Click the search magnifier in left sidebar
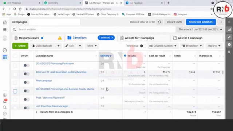Screen dimensions: 233x131 [5, 107]
